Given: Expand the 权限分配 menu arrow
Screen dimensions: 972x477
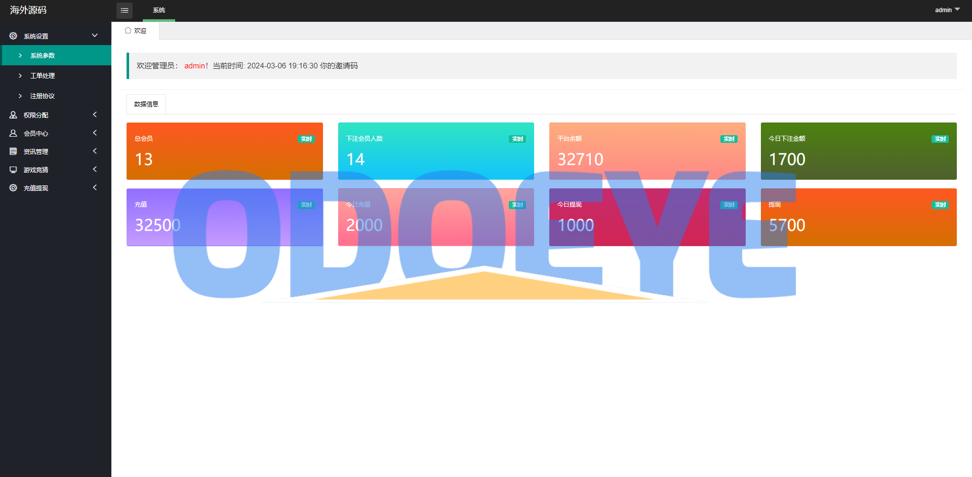Looking at the screenshot, I should 95,114.
